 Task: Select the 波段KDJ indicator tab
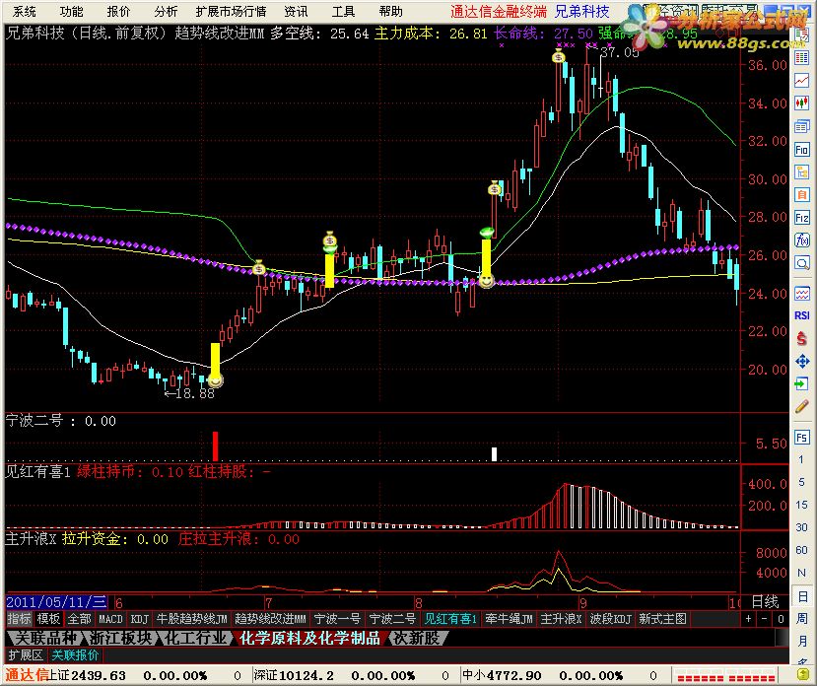click(x=611, y=619)
